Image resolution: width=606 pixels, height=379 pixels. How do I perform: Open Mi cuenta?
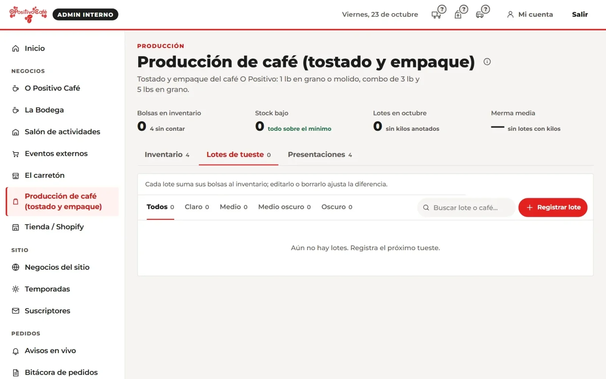tap(530, 14)
